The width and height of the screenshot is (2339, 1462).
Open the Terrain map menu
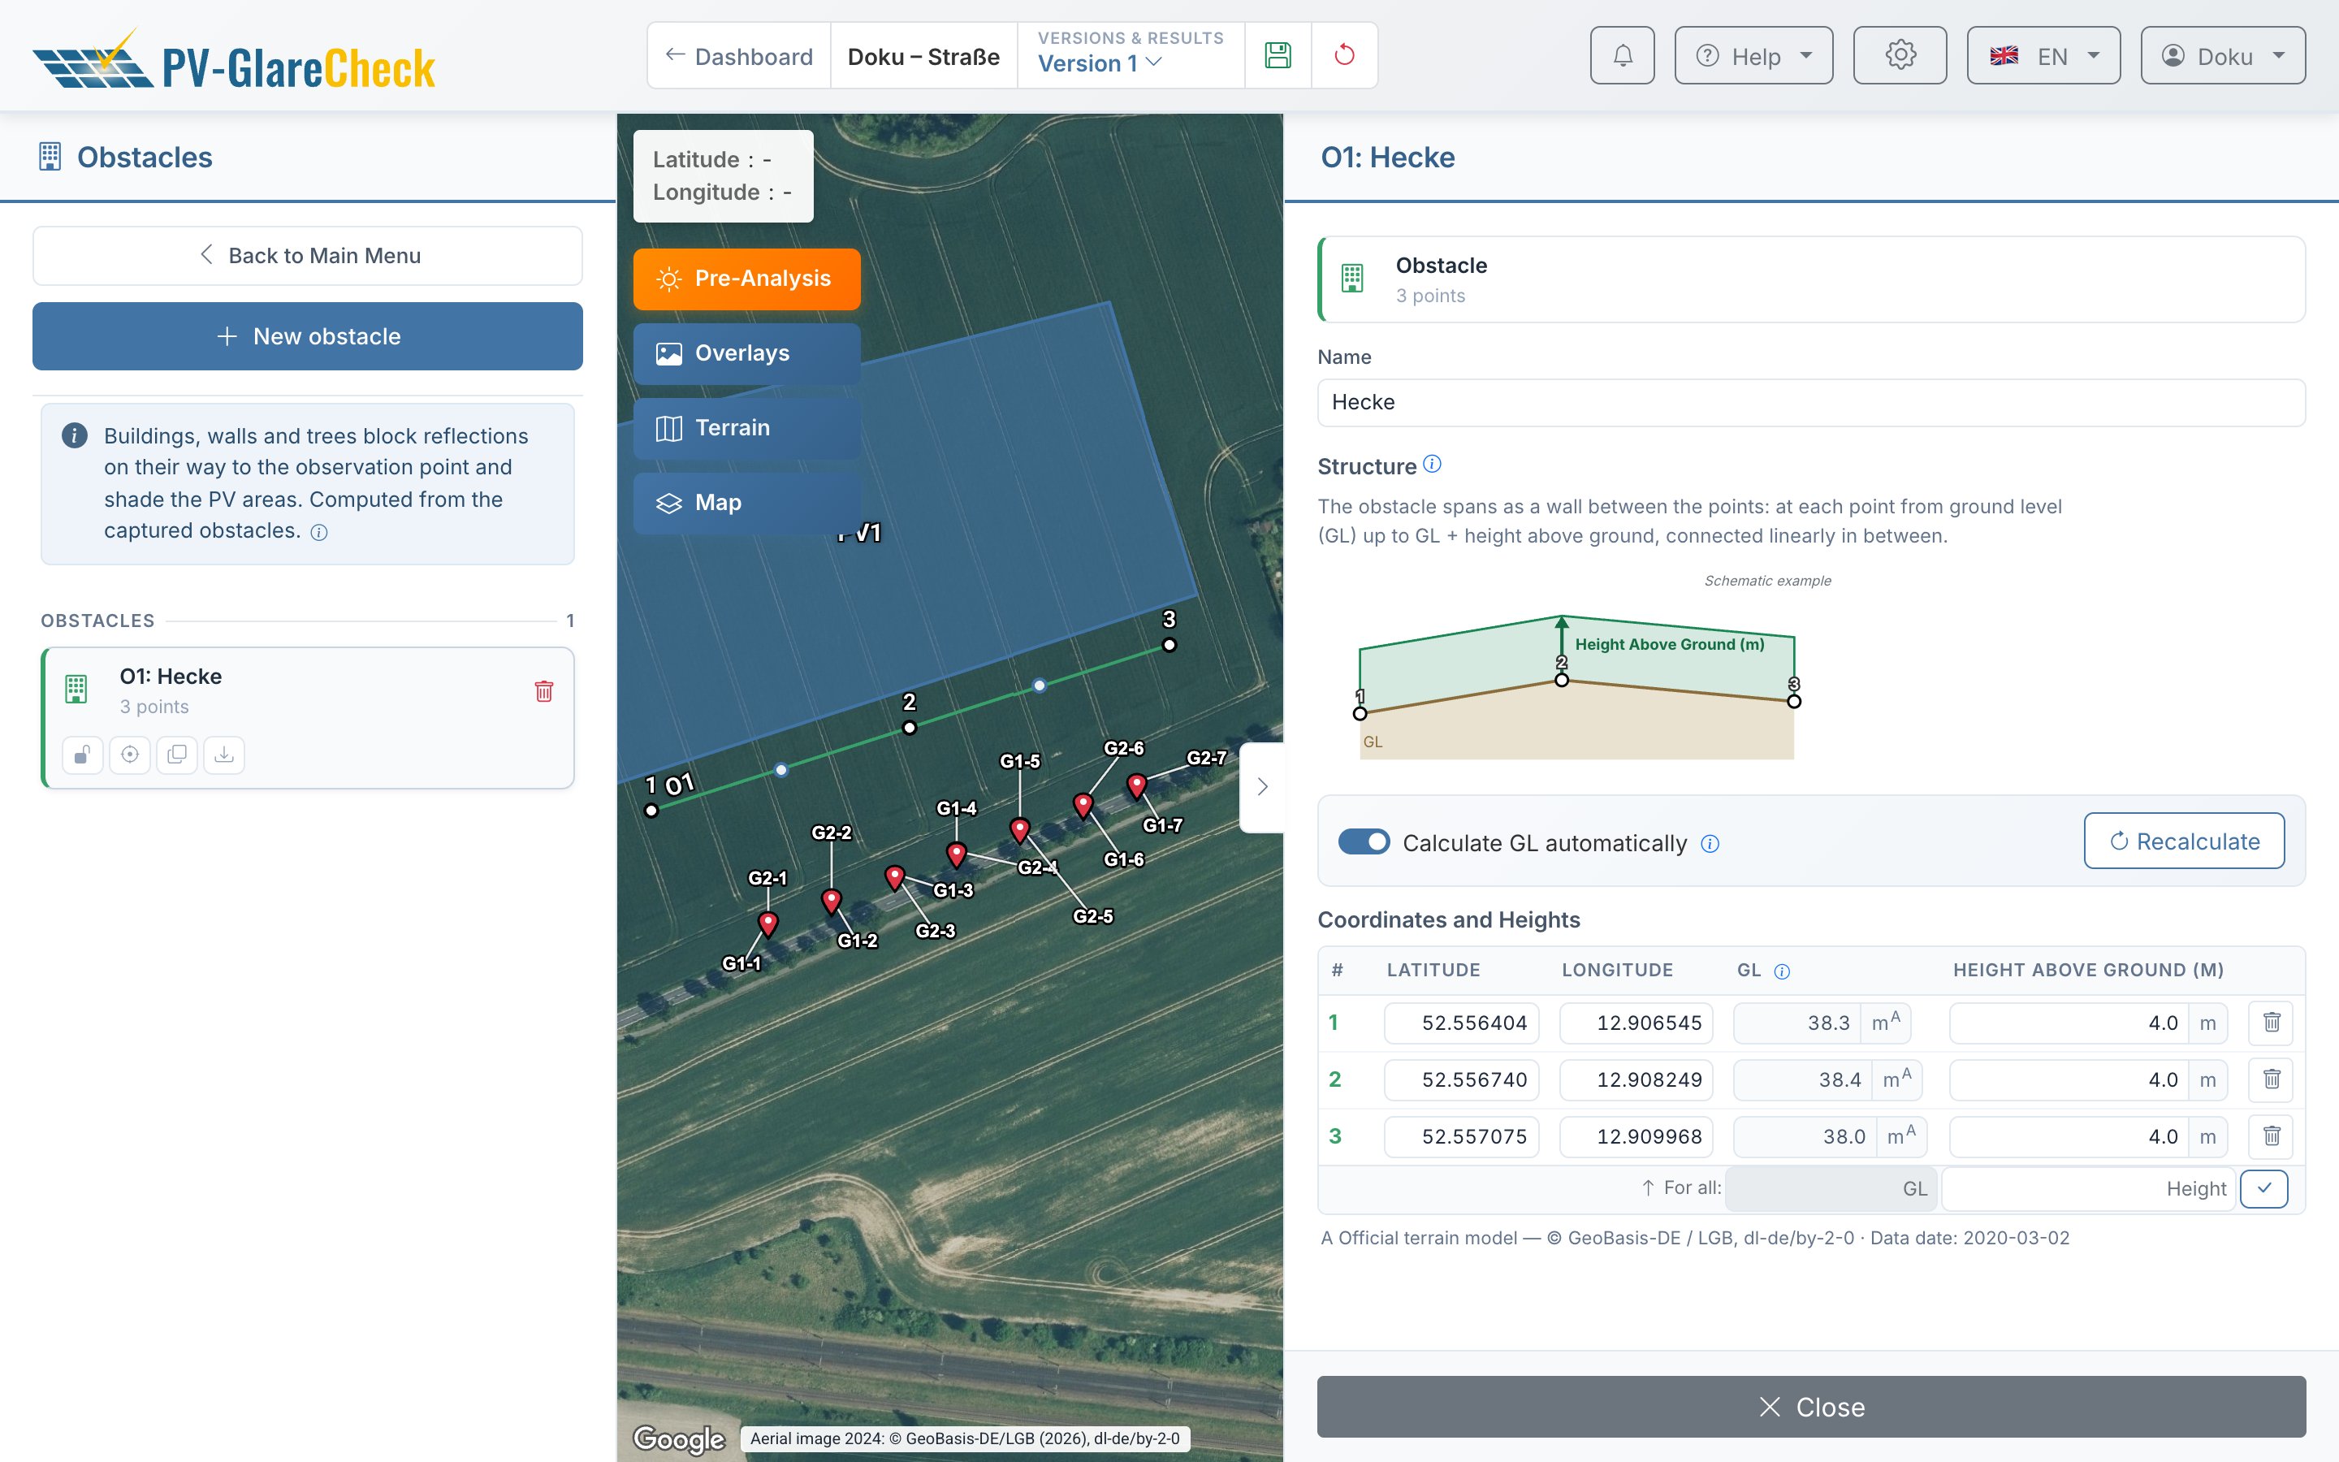pyautogui.click(x=746, y=428)
